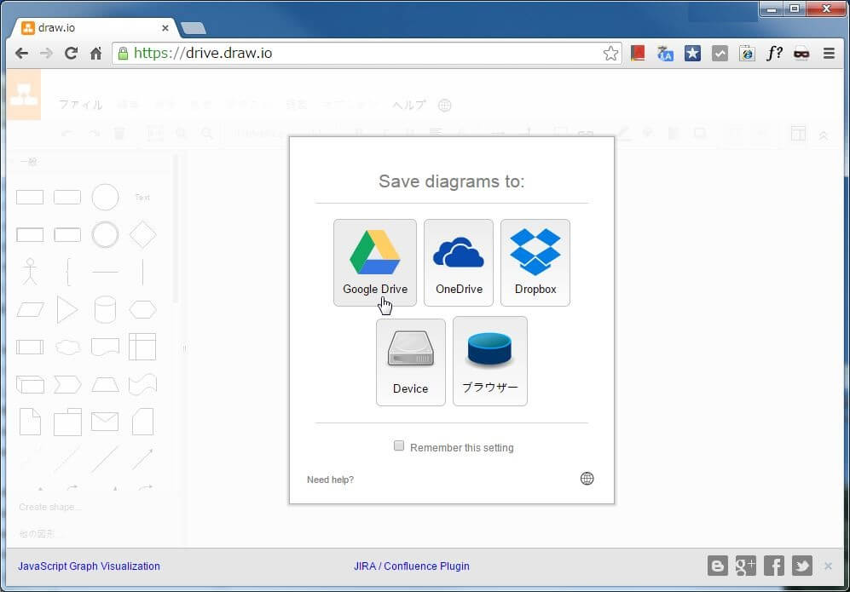Viewport: 850px width, 592px height.
Task: Pick Dropbox storage option
Action: (x=535, y=262)
